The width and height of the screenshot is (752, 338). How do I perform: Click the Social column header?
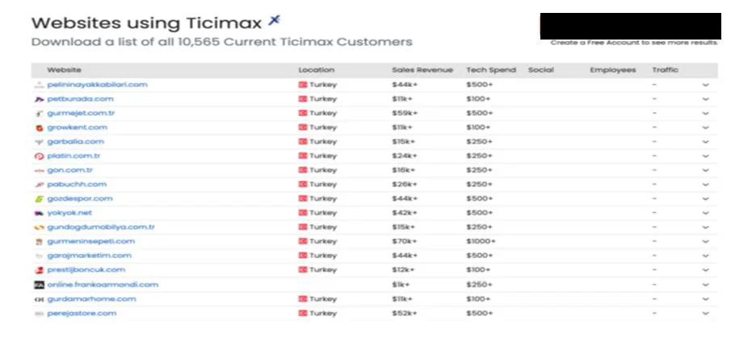[541, 70]
